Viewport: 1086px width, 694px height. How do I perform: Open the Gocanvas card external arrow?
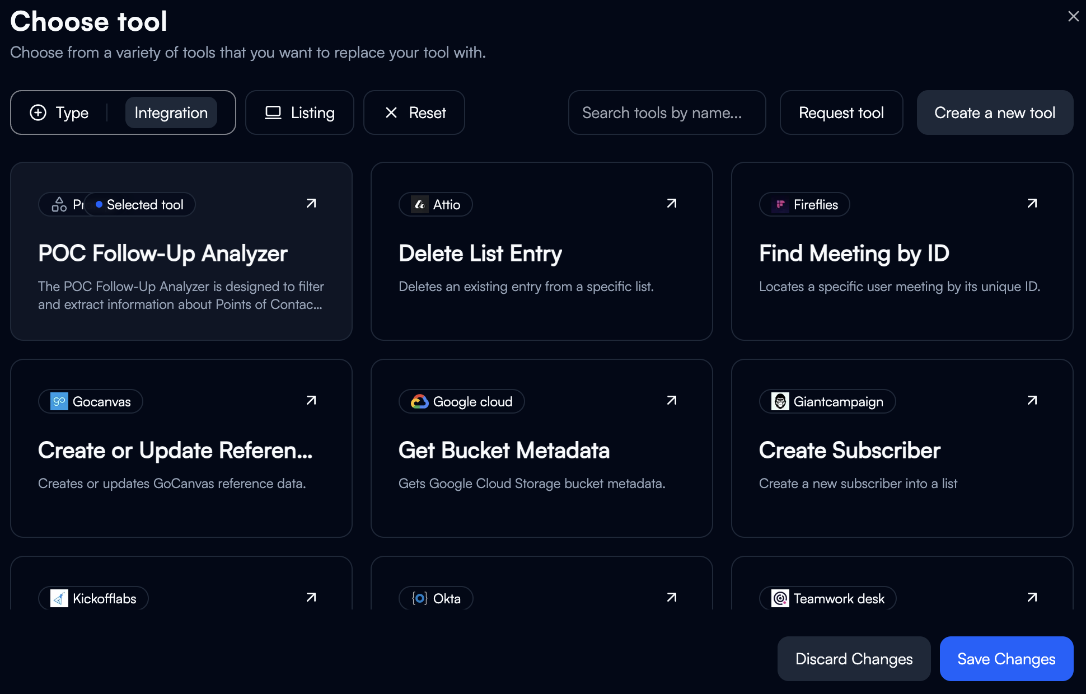pyautogui.click(x=311, y=401)
